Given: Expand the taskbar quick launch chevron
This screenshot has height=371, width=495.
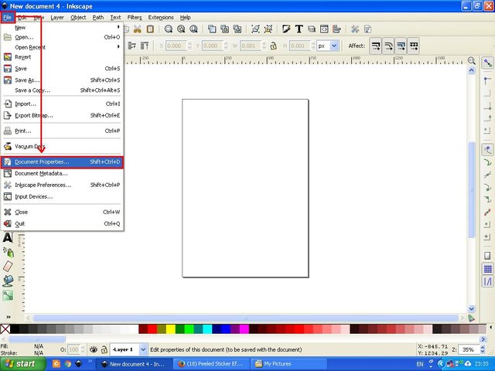Looking at the screenshot, I should pos(90,361).
